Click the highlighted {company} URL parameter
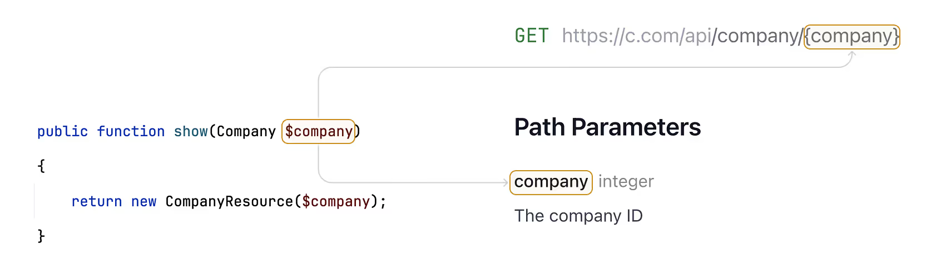 coord(852,37)
